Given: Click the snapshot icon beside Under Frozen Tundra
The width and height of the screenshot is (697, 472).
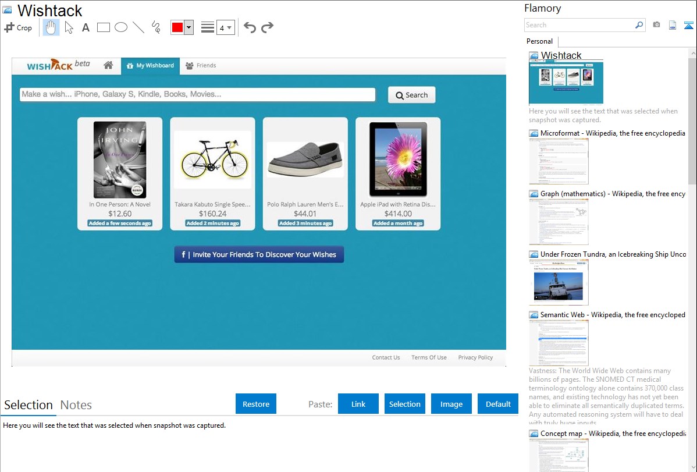Looking at the screenshot, I should point(534,254).
